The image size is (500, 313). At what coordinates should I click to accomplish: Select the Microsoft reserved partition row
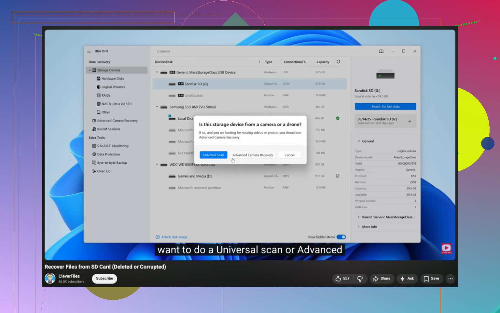250,188
